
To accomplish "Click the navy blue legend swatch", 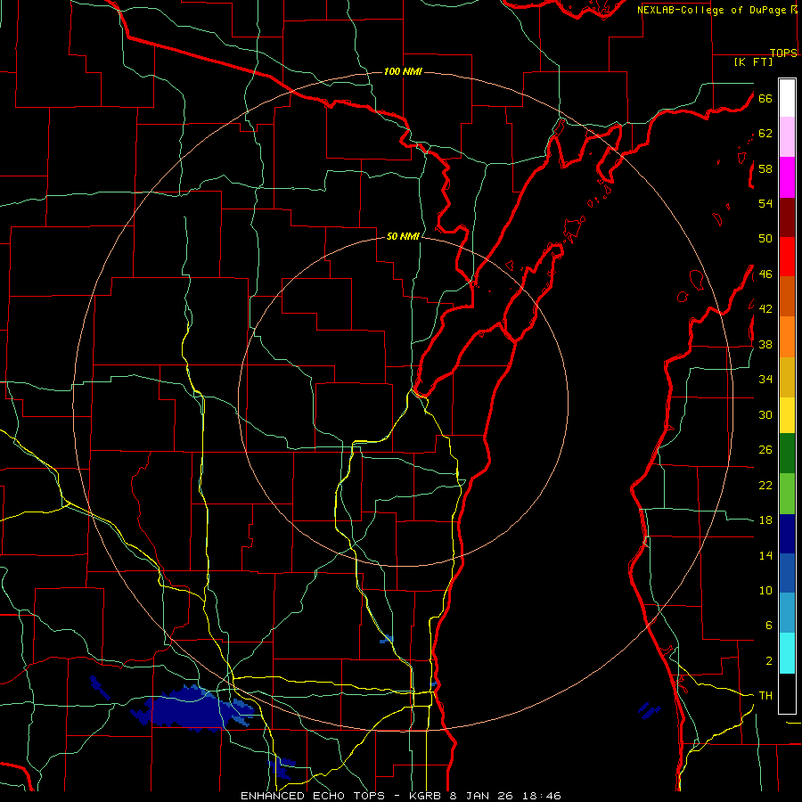I will click(x=787, y=534).
